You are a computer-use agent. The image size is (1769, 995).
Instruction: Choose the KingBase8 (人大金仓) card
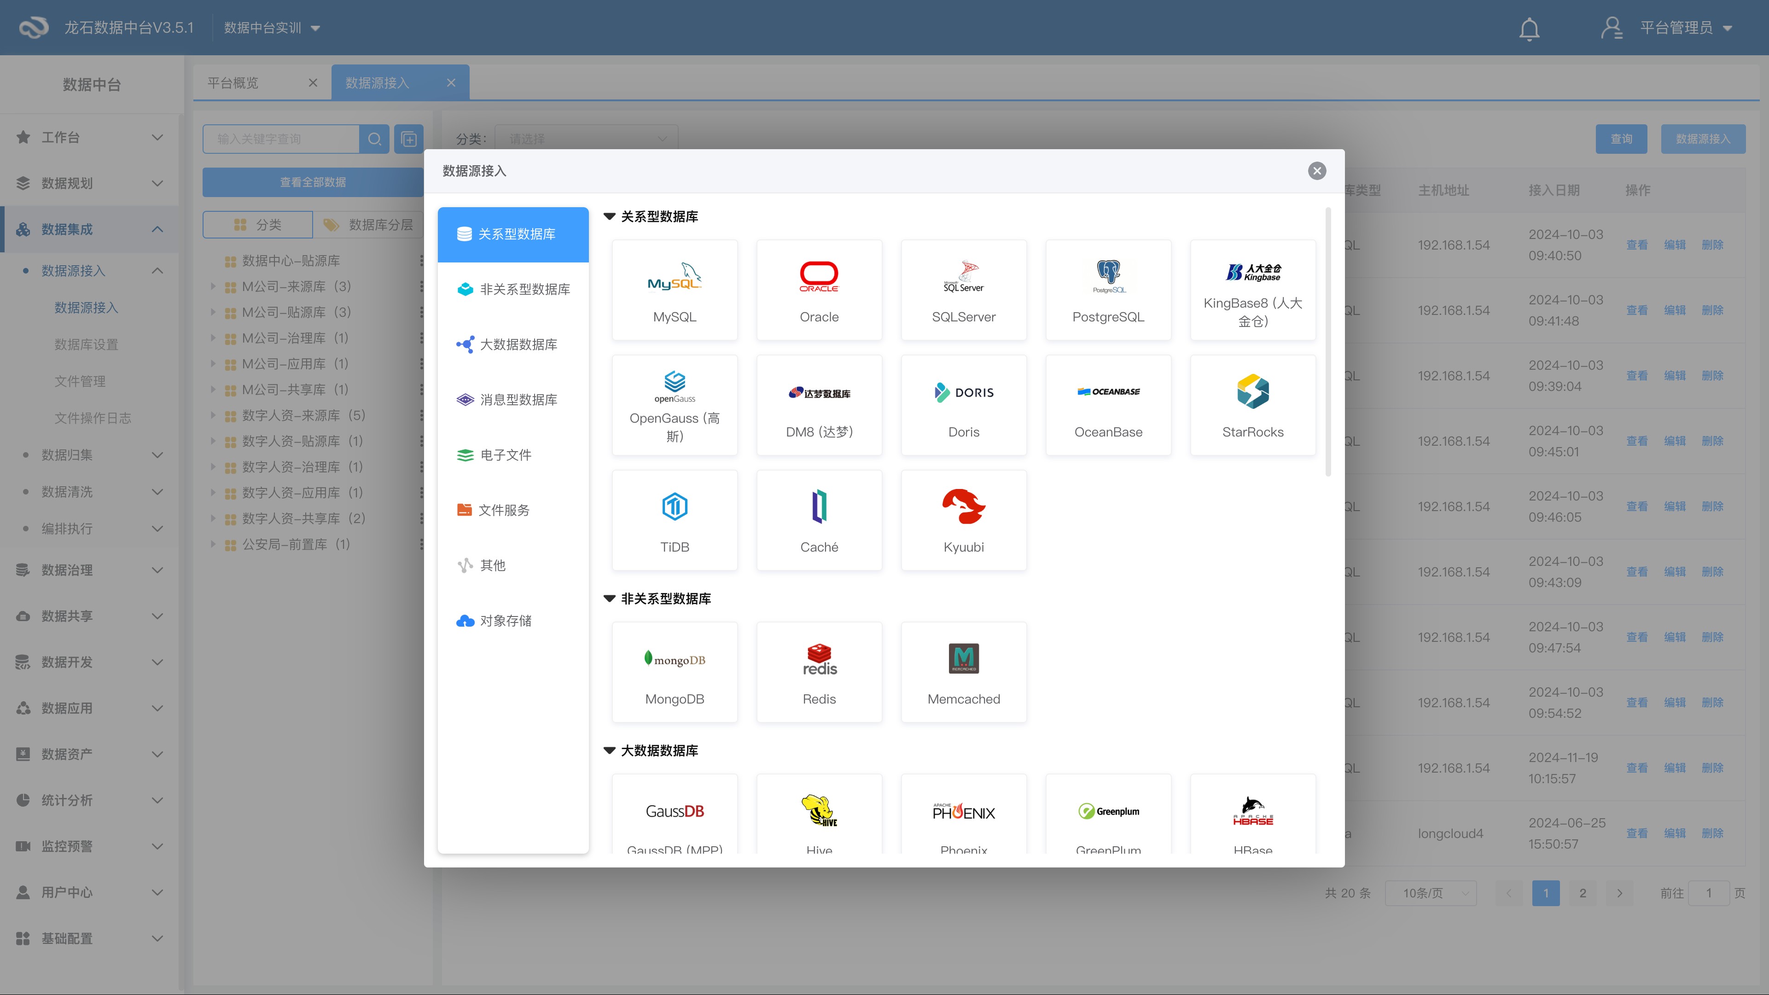[x=1252, y=290]
